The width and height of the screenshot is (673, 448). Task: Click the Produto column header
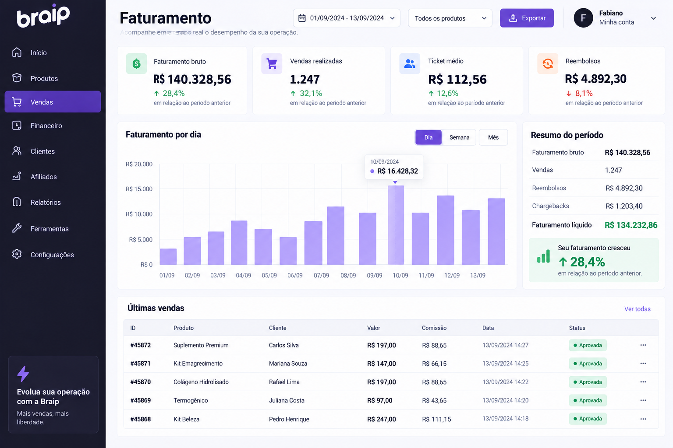[184, 328]
